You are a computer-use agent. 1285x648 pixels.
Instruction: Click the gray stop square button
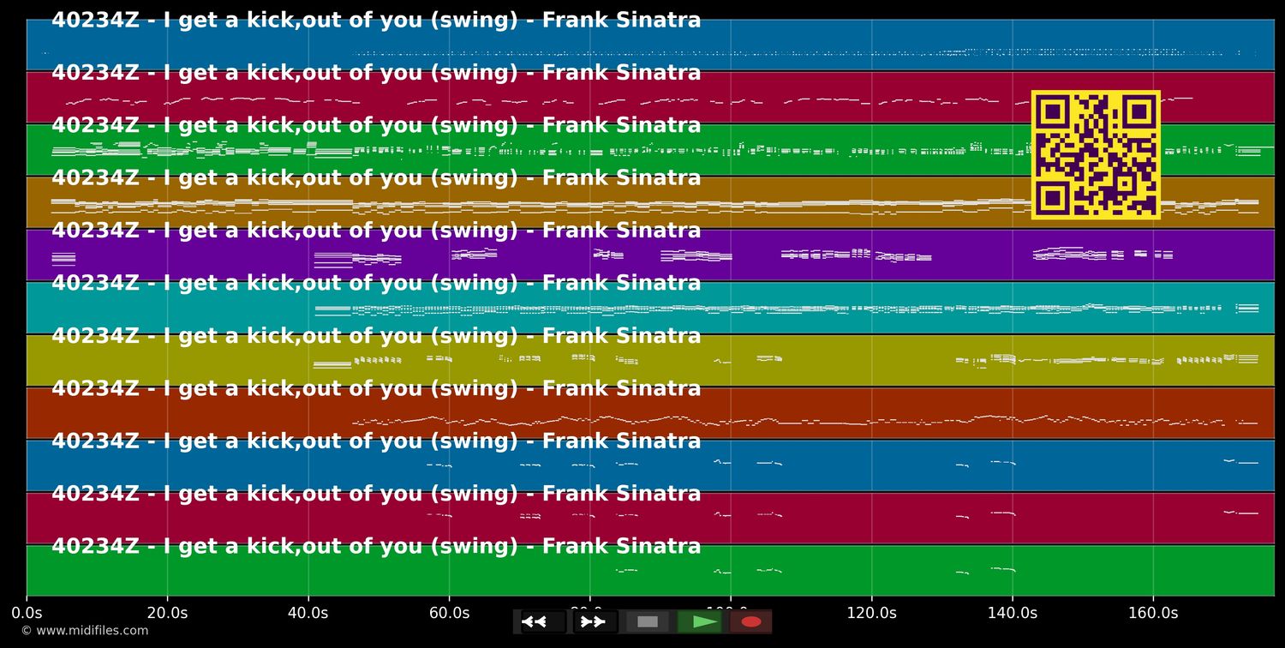[648, 621]
